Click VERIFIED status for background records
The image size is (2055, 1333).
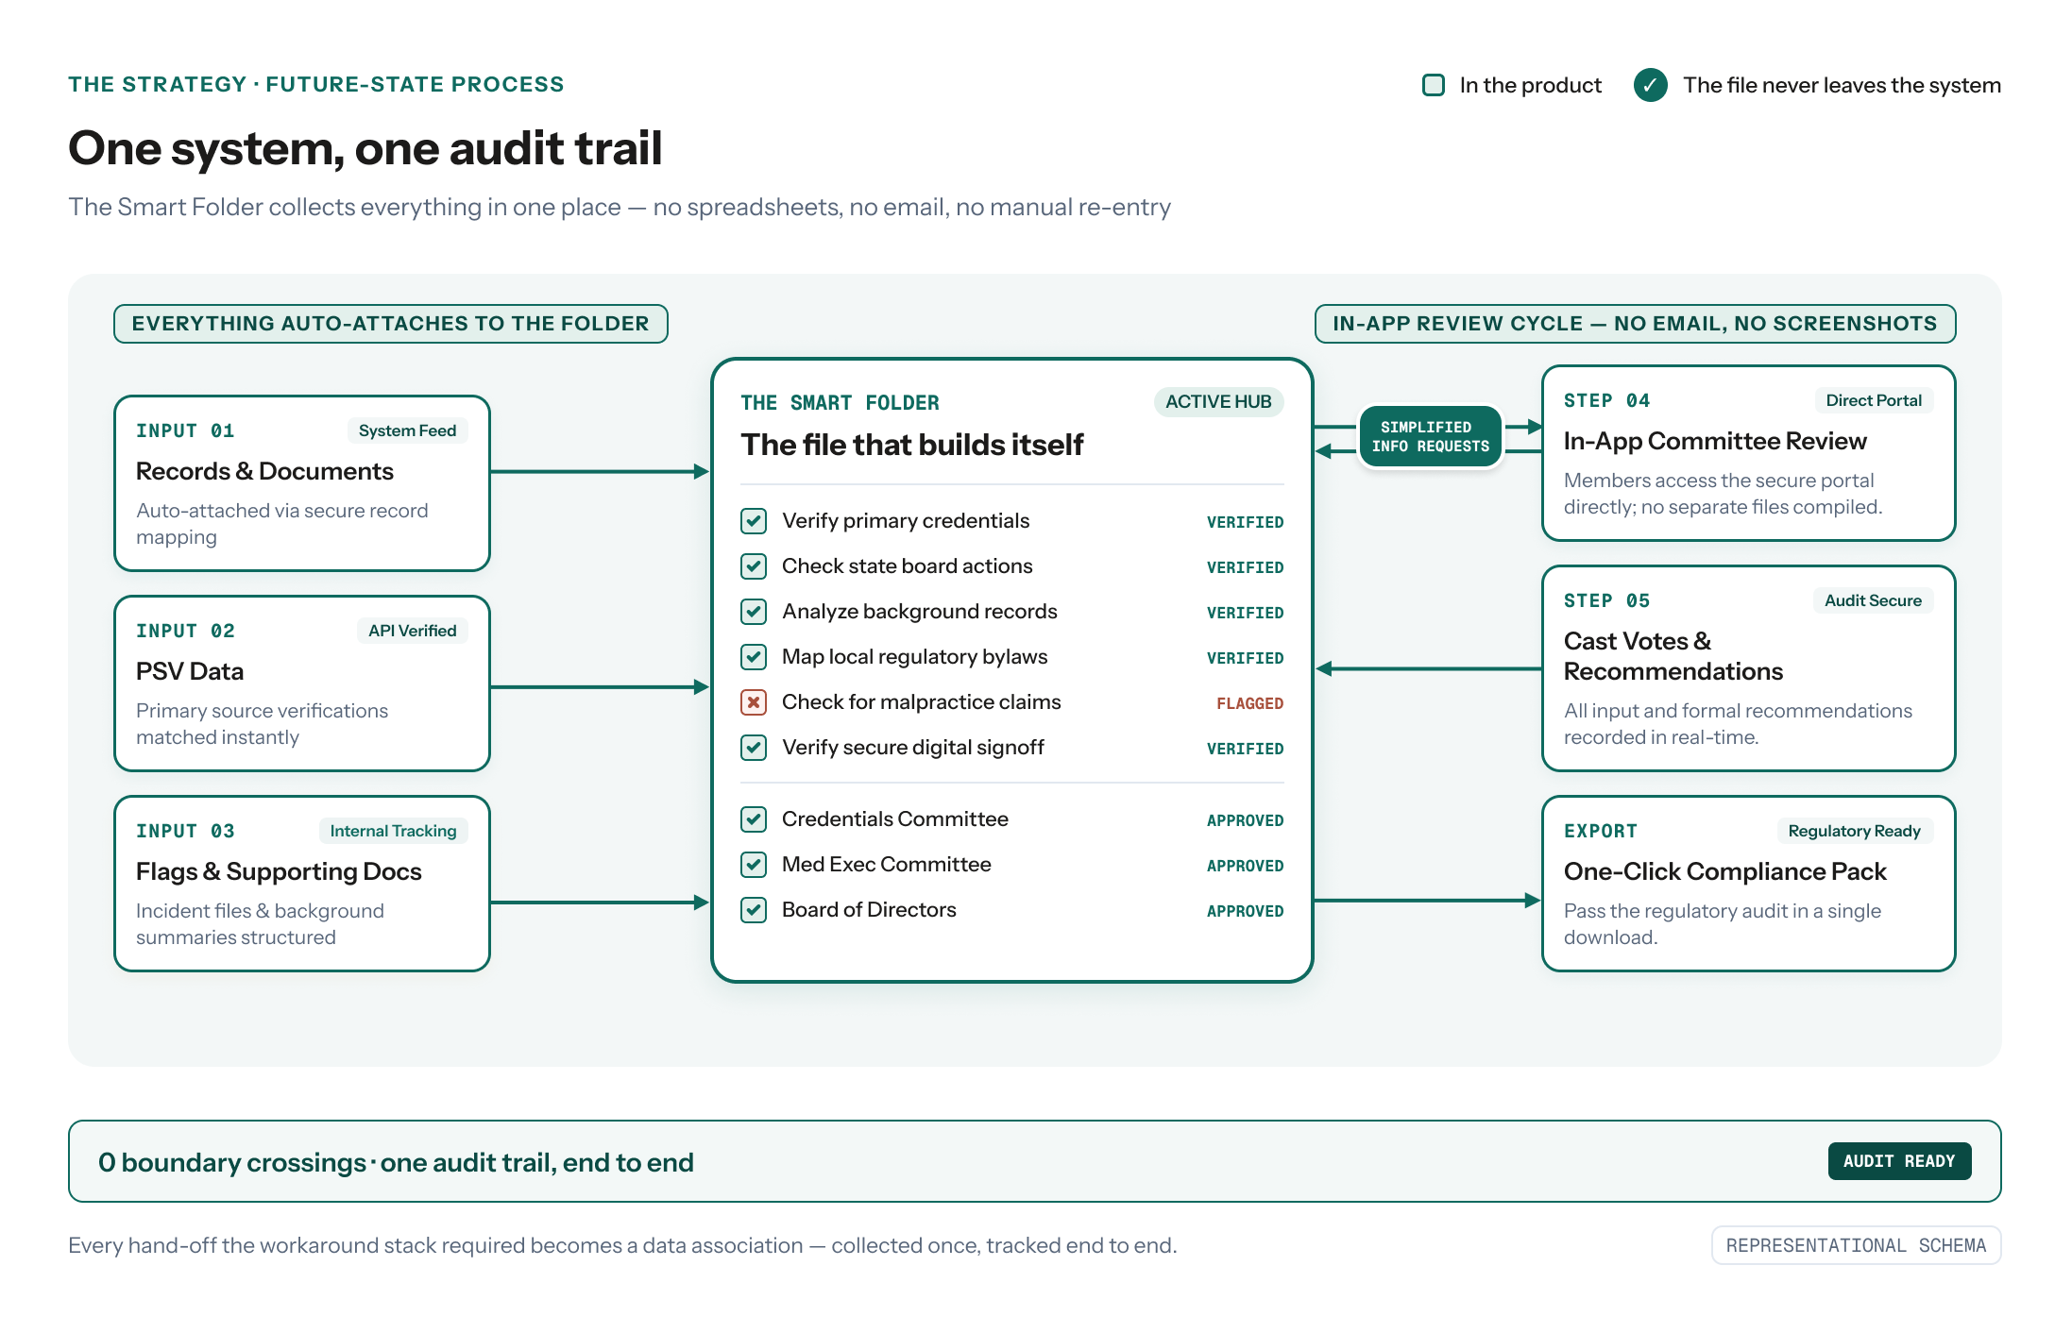1245,613
